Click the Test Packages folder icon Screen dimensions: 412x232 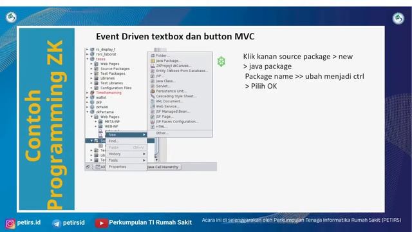pos(97,73)
